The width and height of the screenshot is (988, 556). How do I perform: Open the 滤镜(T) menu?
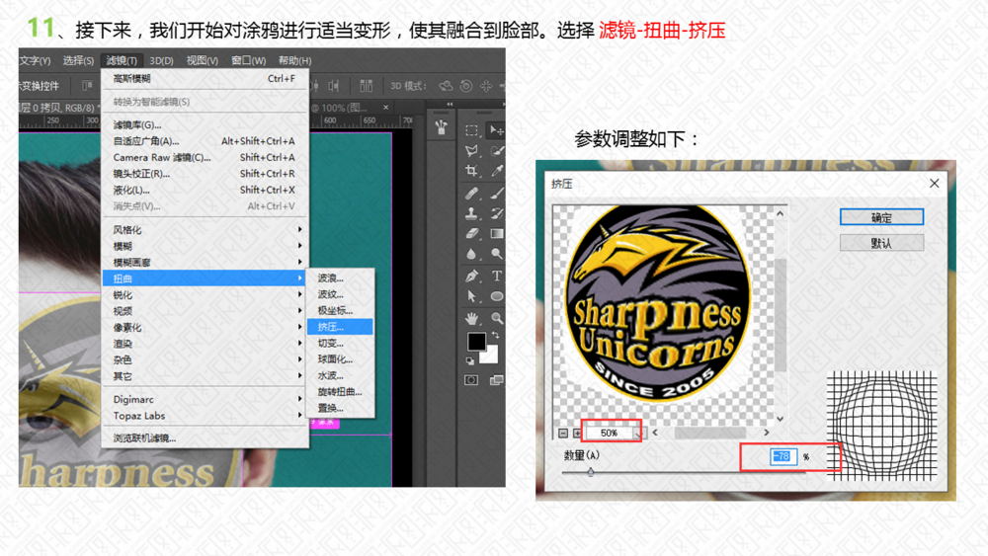pyautogui.click(x=122, y=60)
